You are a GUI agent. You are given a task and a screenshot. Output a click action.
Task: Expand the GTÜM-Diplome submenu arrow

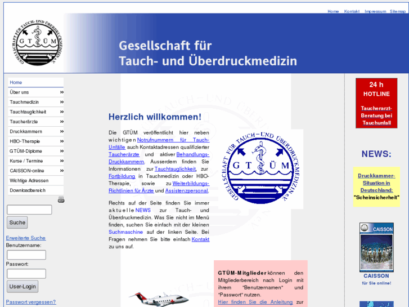point(62,151)
